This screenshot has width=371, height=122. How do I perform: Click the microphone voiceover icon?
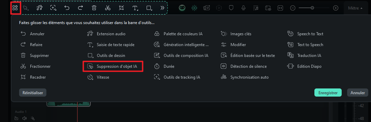pyautogui.click(x=243, y=8)
